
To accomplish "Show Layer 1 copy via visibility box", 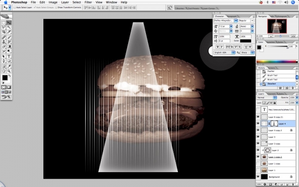I will tap(258, 164).
